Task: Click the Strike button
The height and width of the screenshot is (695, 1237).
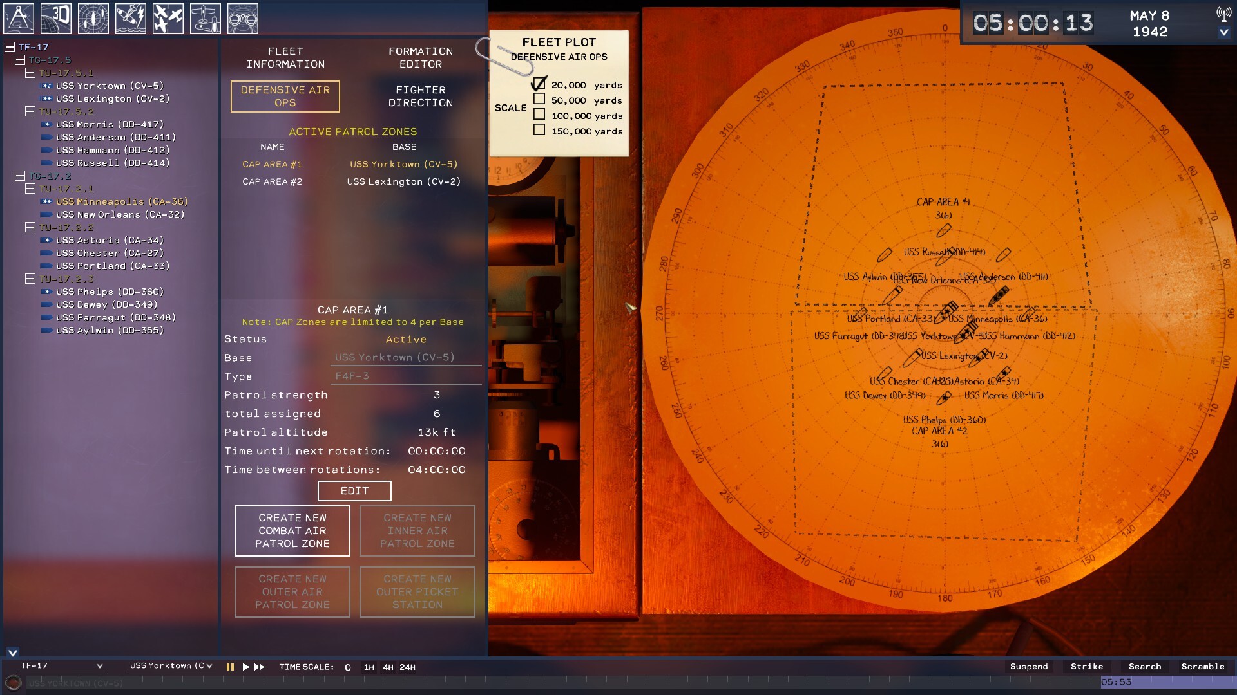Action: click(1087, 667)
